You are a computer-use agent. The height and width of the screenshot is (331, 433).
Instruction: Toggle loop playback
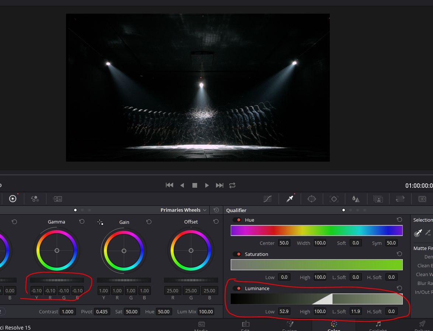pos(232,185)
